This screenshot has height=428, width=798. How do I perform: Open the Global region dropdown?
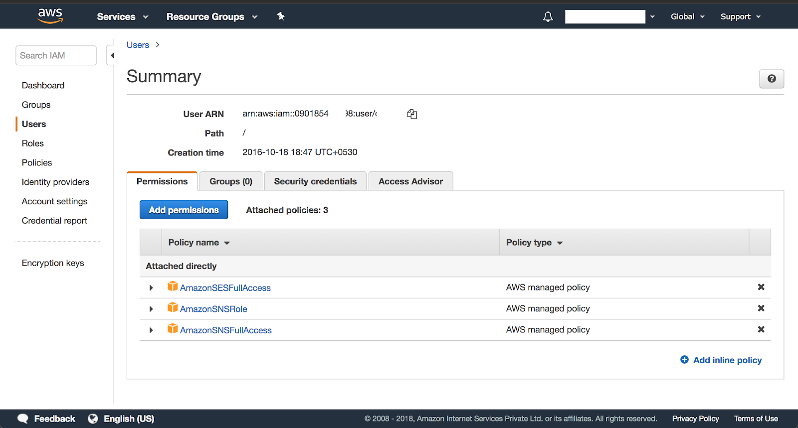tap(687, 17)
